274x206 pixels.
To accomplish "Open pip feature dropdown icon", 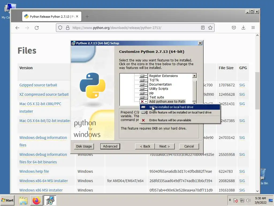I will click(143, 93).
